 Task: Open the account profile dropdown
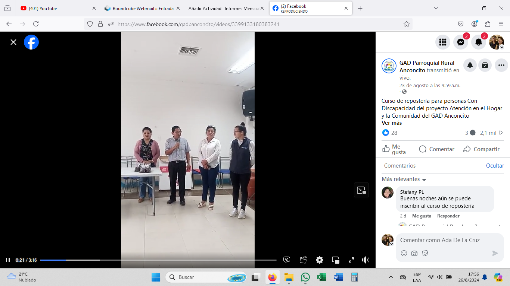pyautogui.click(x=497, y=42)
